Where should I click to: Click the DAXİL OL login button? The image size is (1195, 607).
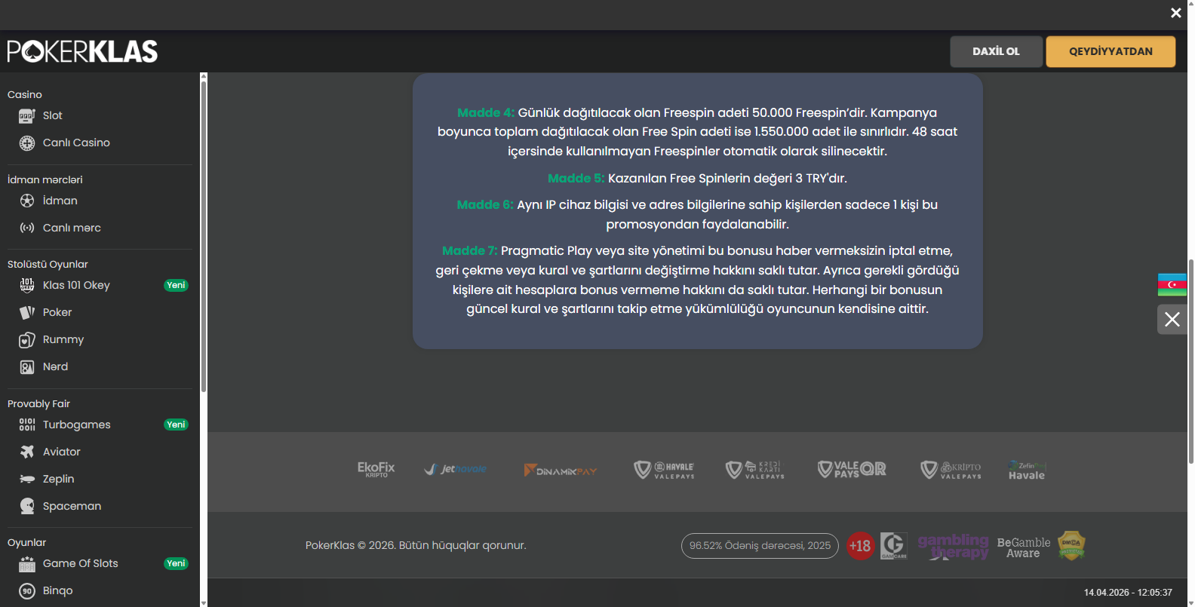click(996, 51)
